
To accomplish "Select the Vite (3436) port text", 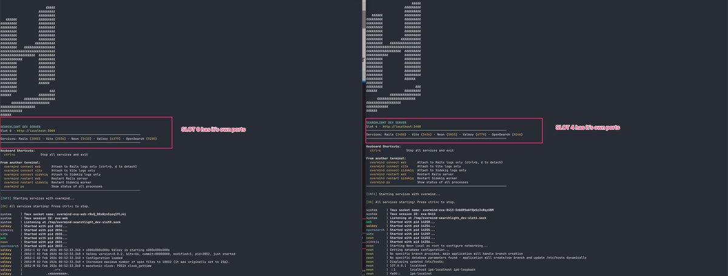I will [x=422, y=134].
